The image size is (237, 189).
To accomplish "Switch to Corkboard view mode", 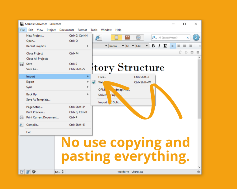I will click(127, 37).
